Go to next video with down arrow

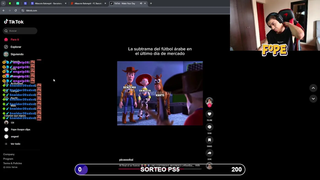pyautogui.click(x=313, y=99)
